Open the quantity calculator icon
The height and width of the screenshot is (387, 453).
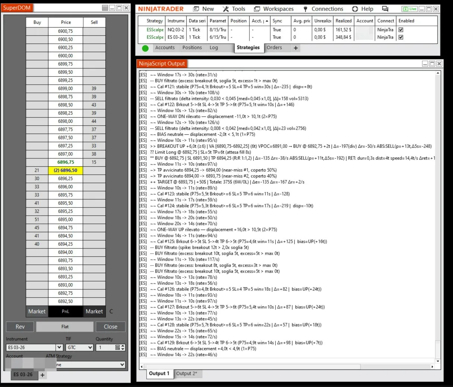[118, 348]
